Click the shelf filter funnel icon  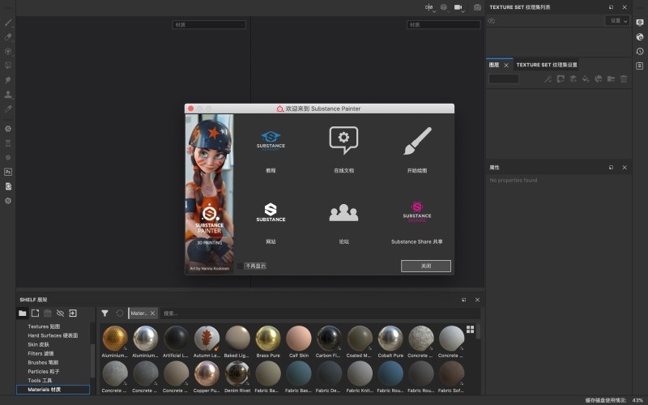click(105, 313)
